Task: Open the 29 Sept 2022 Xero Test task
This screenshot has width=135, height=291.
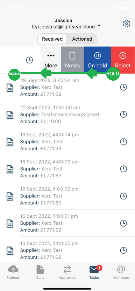Action: [67, 87]
